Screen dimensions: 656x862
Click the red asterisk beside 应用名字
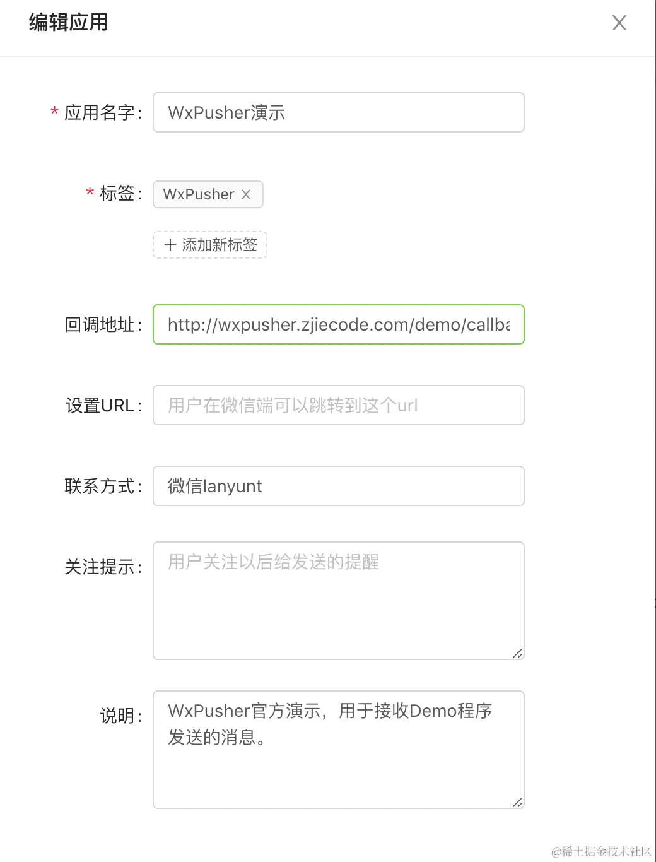(x=54, y=112)
